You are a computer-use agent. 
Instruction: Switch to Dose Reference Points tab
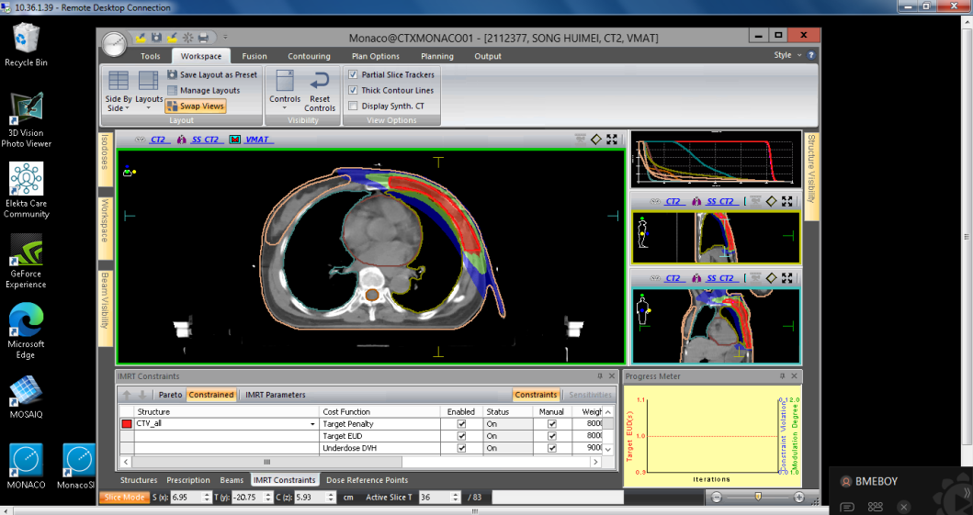(x=368, y=480)
